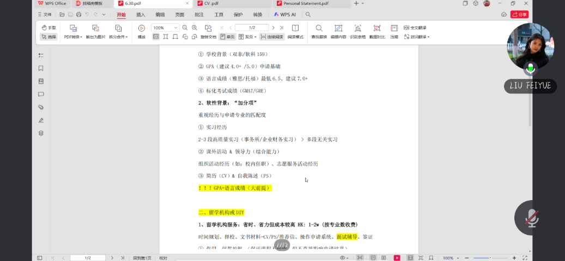
Task: Toggle Continuous Reading (连续阅读) mode
Action: click(272, 37)
